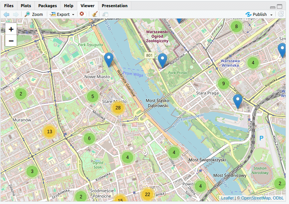The width and height of the screenshot is (289, 204).
Task: Click the blue P parking symbol on map
Action: tap(261, 138)
